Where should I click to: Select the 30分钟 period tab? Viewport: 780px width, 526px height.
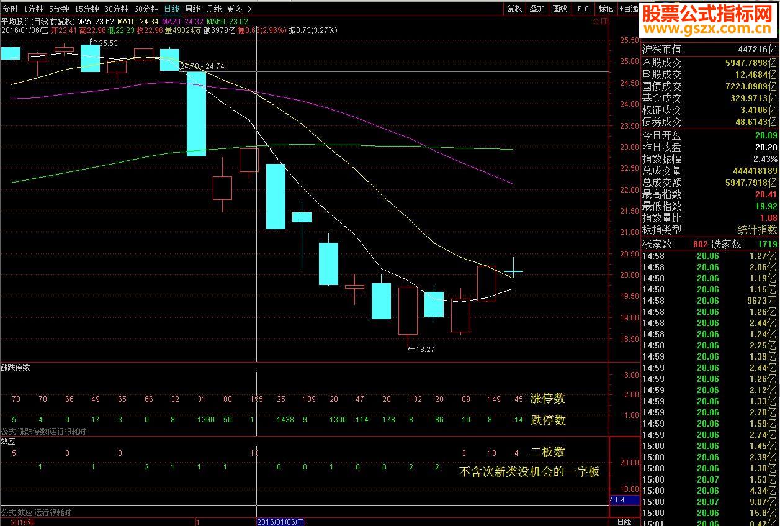tap(117, 9)
